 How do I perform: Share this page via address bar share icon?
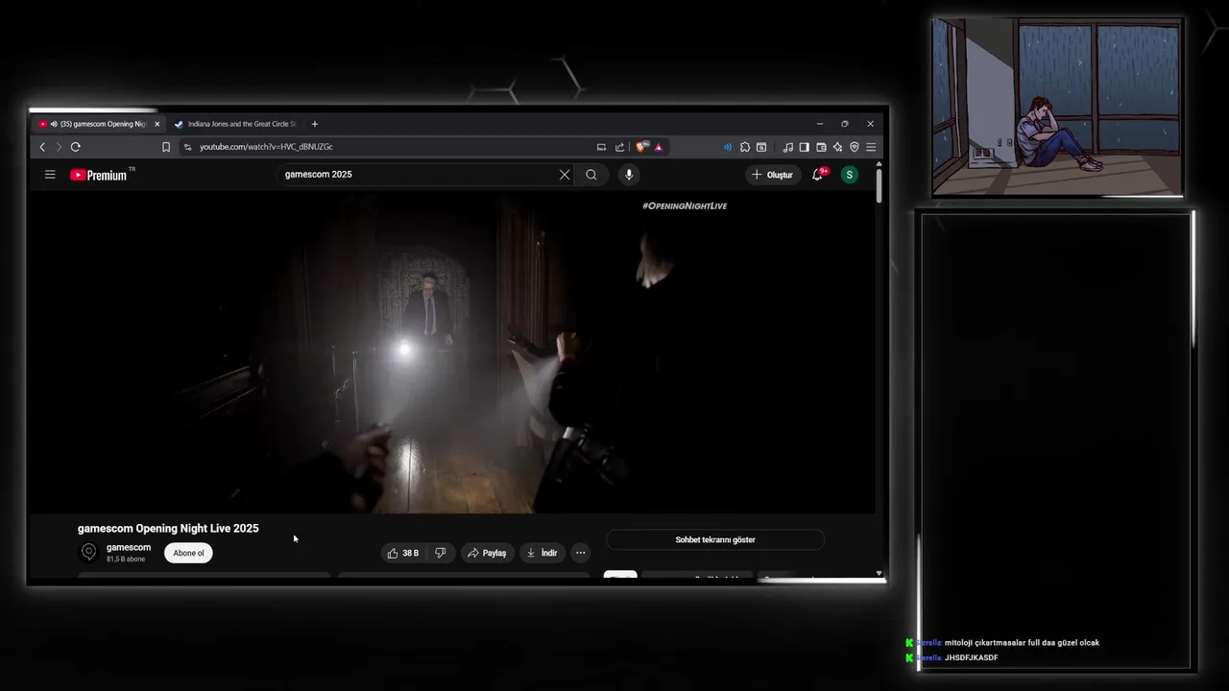click(x=619, y=147)
